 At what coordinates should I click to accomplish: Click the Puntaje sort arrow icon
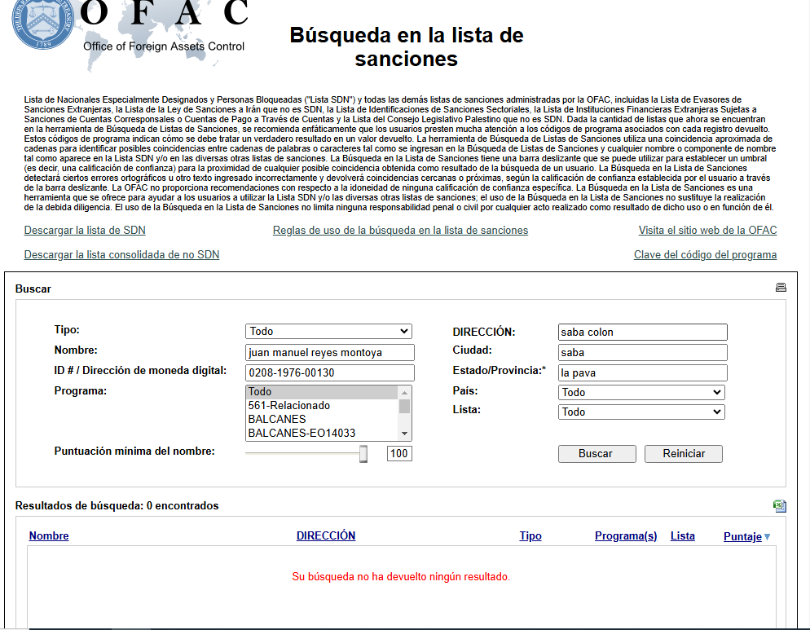click(x=767, y=537)
